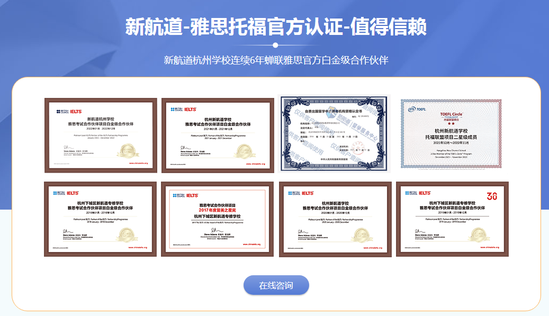Viewport: 549px width, 316px height.
Task: View the TOEFL Circle 托福联盟二星级成员 certificate
Action: coord(451,134)
